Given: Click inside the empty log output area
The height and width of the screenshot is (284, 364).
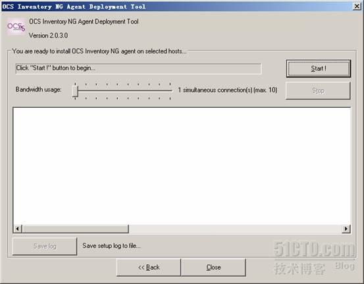Looking at the screenshot, I should (x=182, y=166).
